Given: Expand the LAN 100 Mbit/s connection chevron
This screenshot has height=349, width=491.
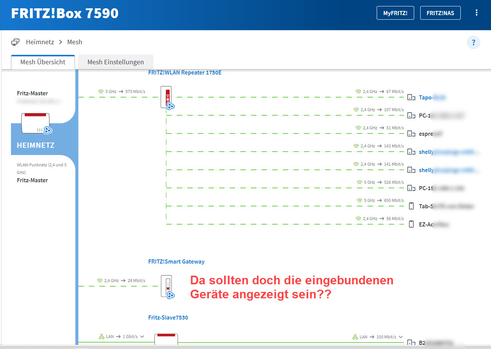Looking at the screenshot, I should tap(401, 337).
